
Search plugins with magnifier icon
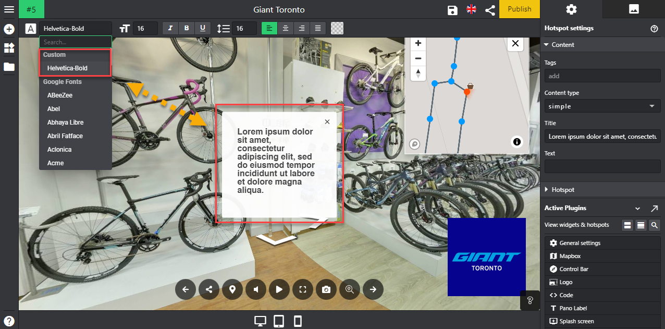coord(655,225)
